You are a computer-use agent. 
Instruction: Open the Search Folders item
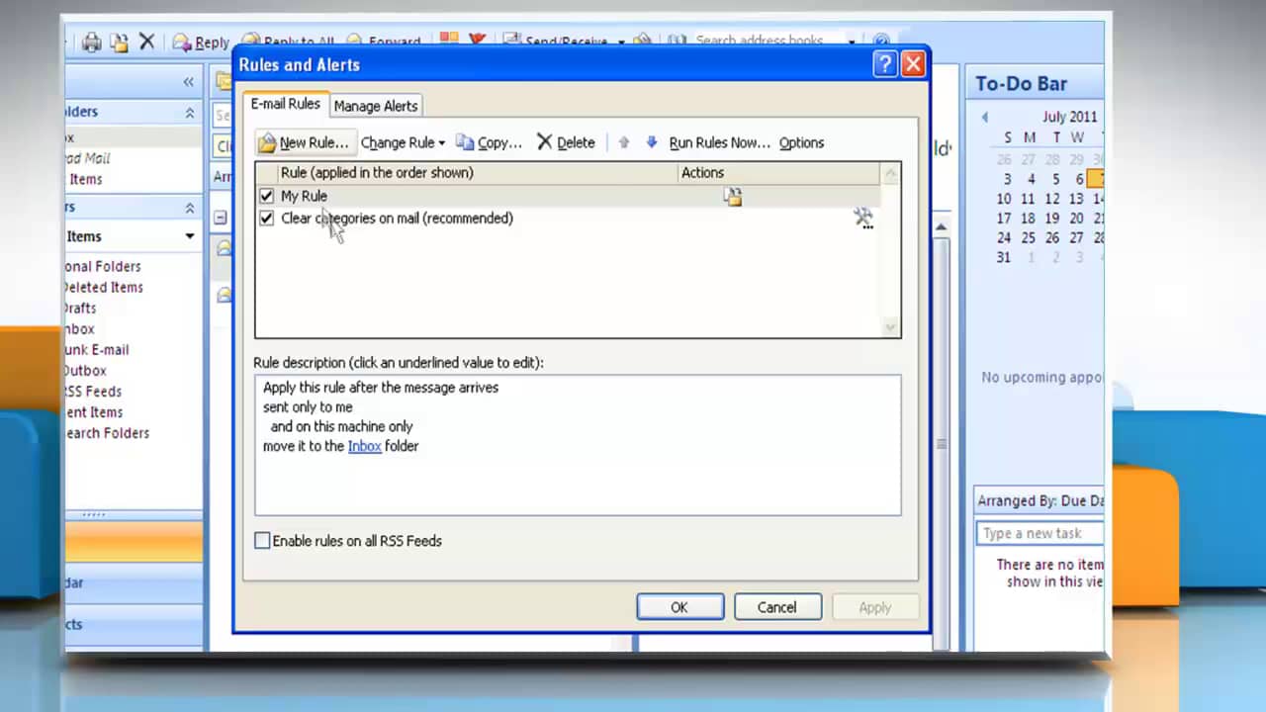(106, 432)
